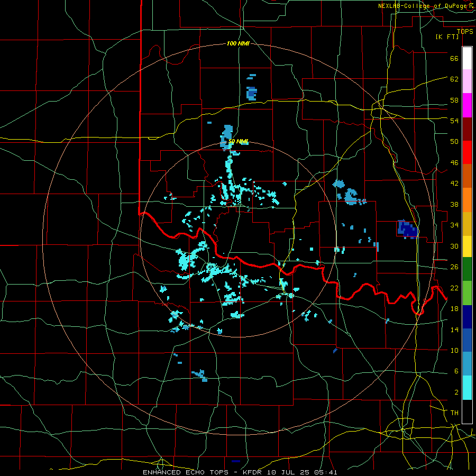Click the '22' value on the legend scale
476x476 pixels.
[x=454, y=288]
